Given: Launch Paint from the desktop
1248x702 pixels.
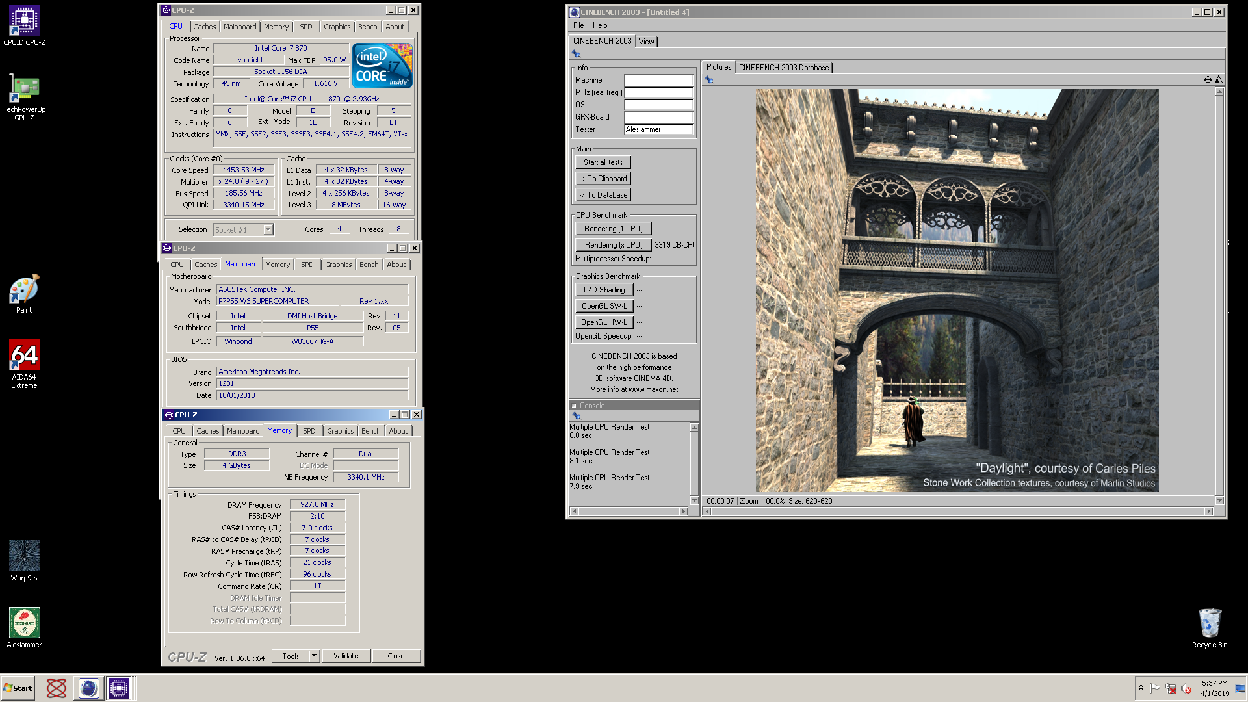Looking at the screenshot, I should click(24, 294).
